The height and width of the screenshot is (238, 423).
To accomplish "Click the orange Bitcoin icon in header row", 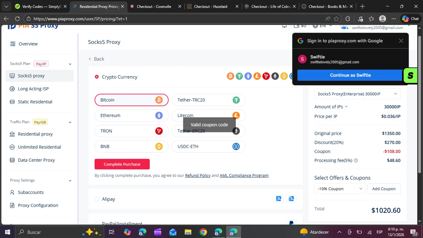I will (230, 76).
